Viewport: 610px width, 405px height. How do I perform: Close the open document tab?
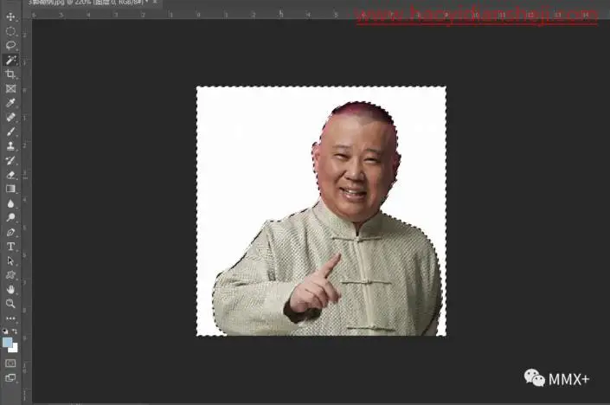click(155, 2)
